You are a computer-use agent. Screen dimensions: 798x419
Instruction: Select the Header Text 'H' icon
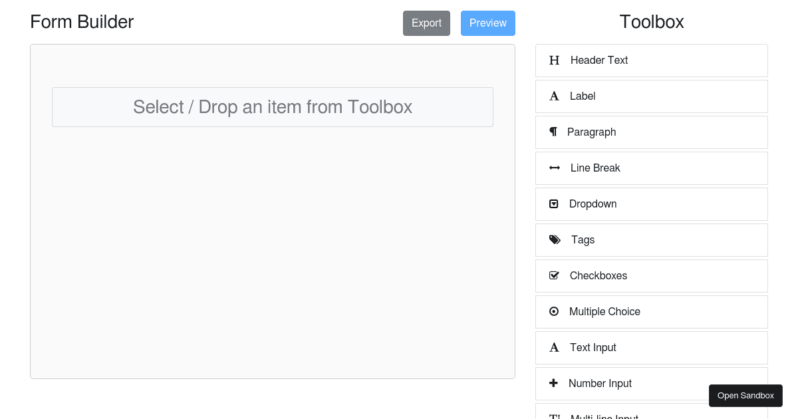[554, 60]
